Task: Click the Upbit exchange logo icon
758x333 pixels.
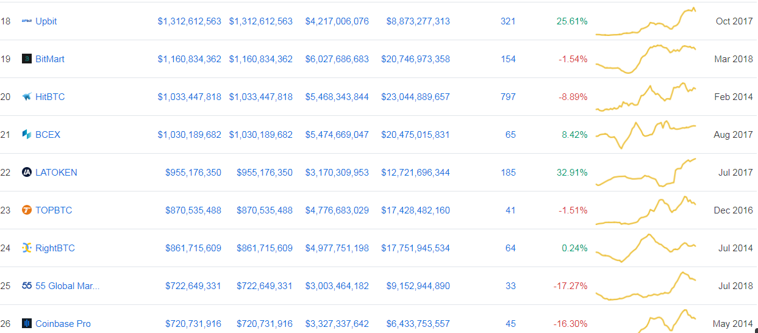Action: tap(27, 21)
